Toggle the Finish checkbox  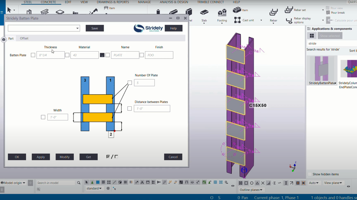[142, 55]
